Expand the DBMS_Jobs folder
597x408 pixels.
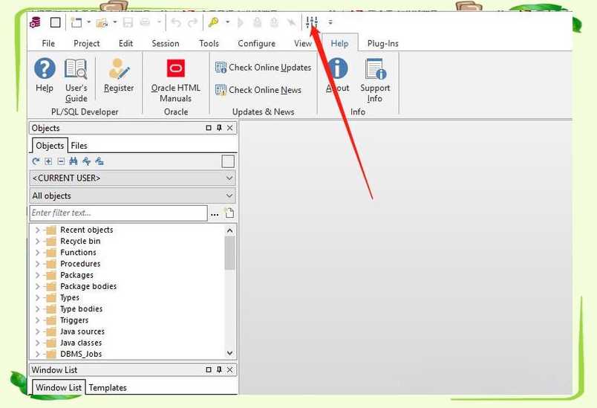37,354
